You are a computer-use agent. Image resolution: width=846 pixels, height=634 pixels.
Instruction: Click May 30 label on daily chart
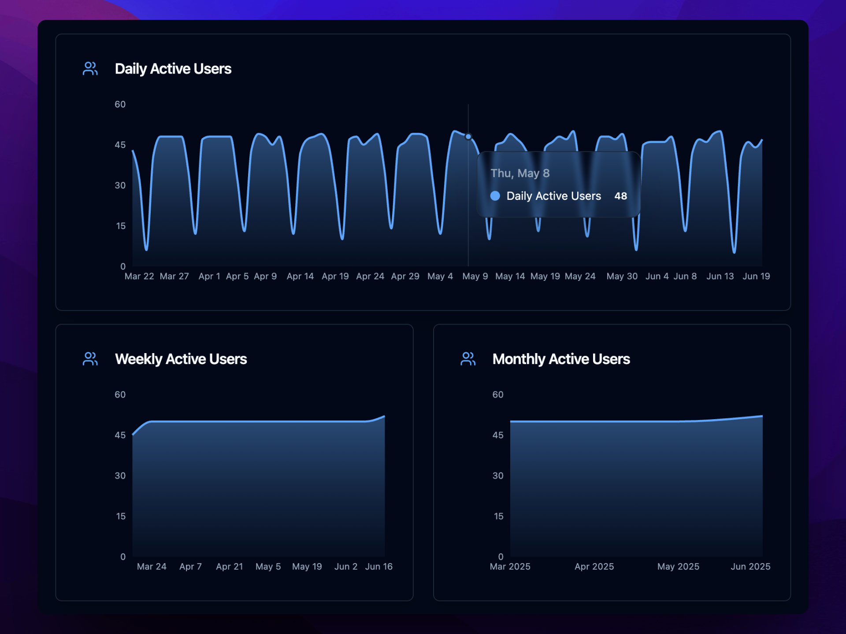[622, 276]
